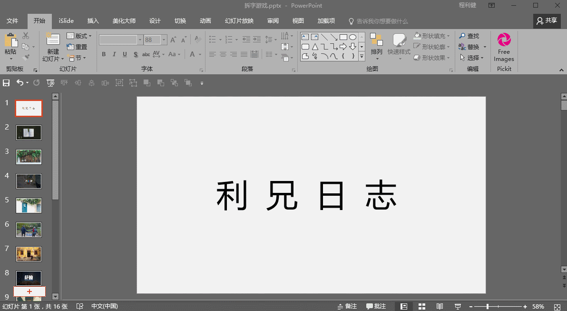Image resolution: width=567 pixels, height=311 pixels.
Task: Select slide 6 thumbnail
Action: [29, 230]
